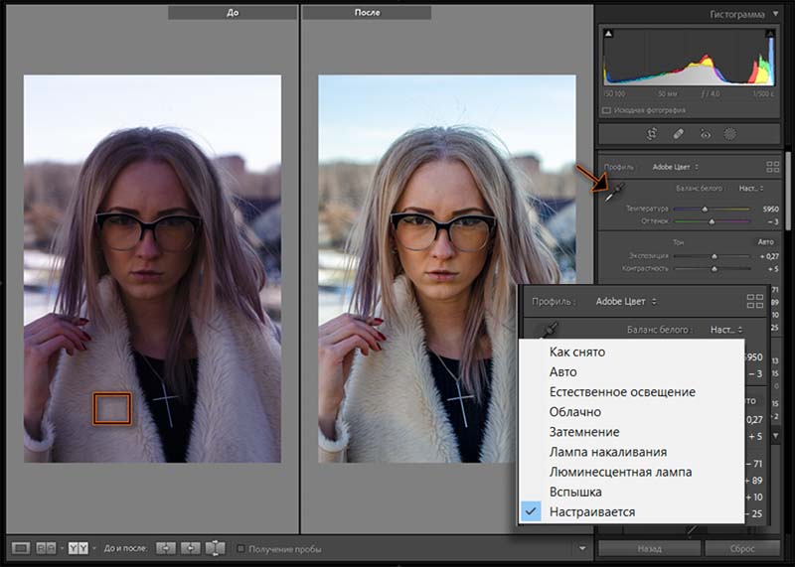795x567 pixels.
Task: Toggle the 'Получение пробы' checkbox
Action: [241, 548]
